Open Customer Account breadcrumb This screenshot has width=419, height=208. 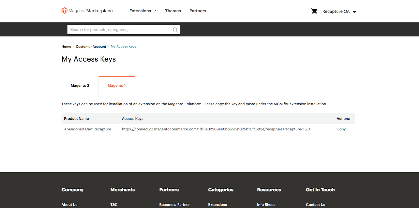[91, 47]
